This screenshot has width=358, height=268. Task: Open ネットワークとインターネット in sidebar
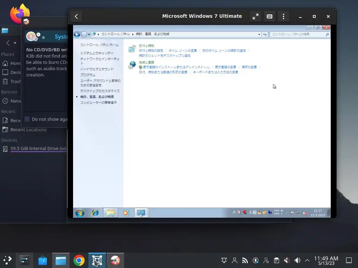click(100, 61)
